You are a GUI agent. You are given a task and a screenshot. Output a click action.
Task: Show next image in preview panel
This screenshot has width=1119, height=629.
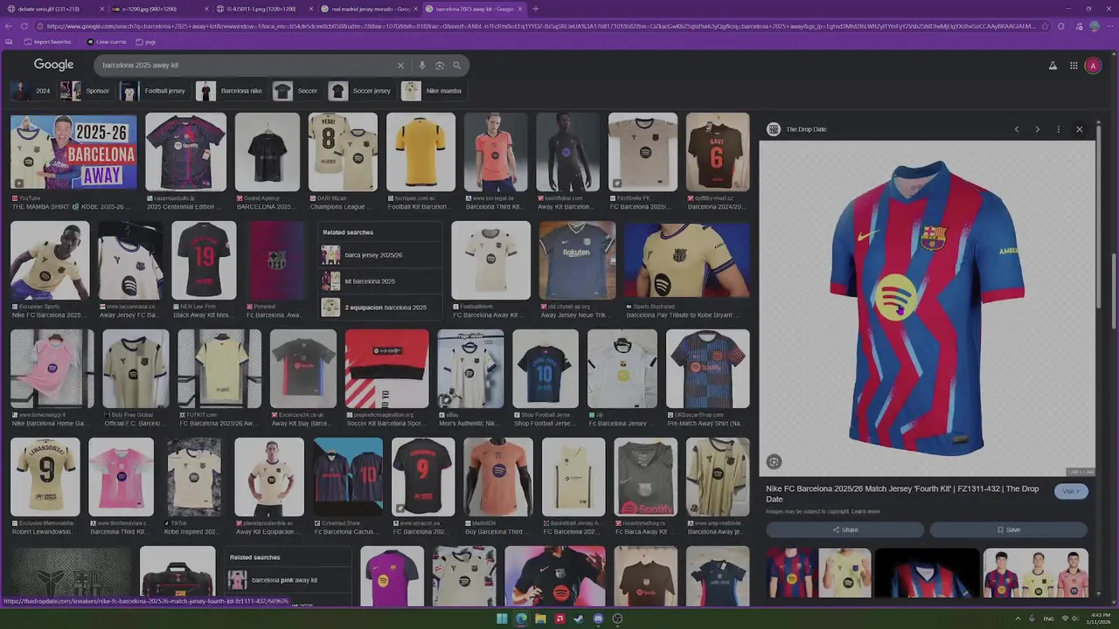[1037, 129]
